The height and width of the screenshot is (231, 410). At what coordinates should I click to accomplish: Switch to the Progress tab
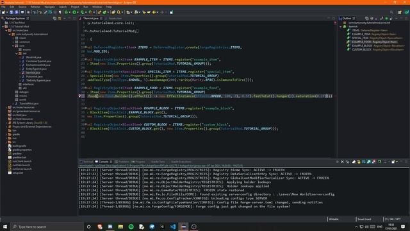[x=138, y=162]
